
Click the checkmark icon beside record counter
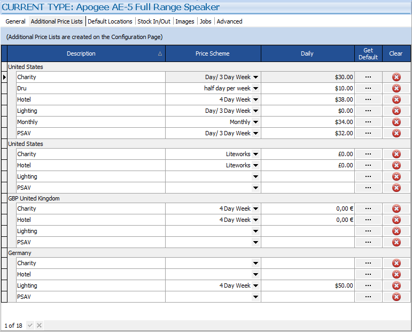coord(30,326)
